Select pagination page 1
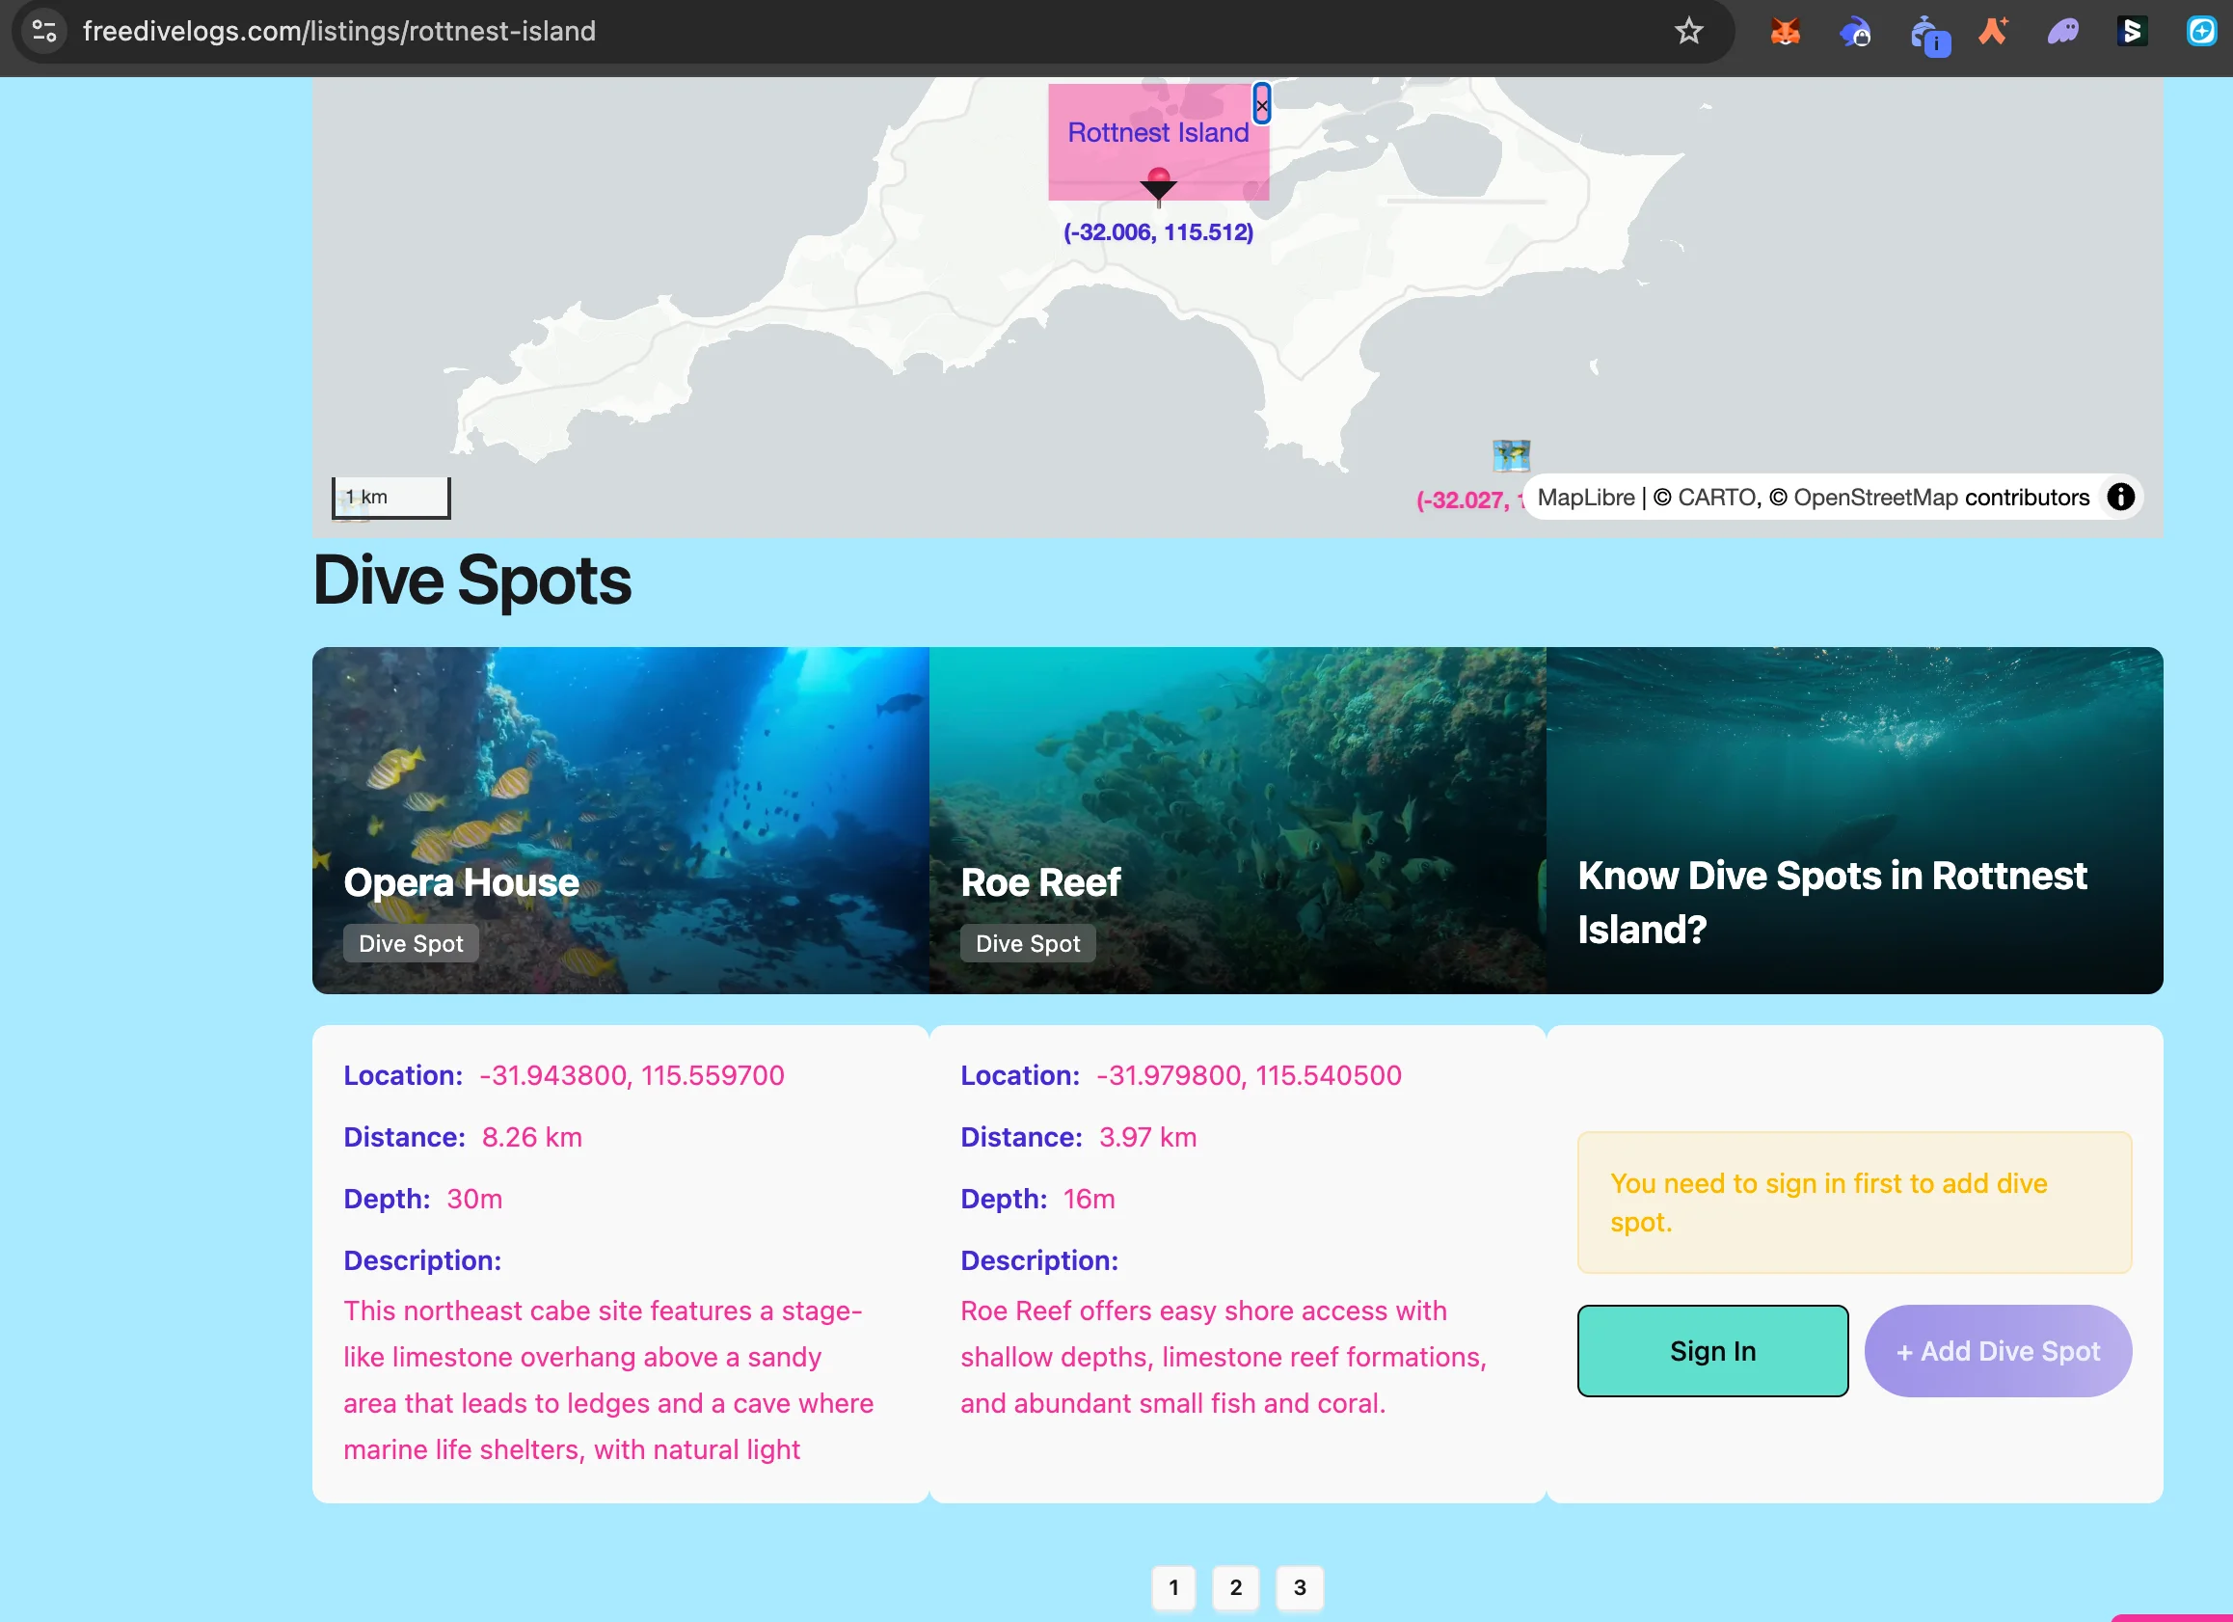This screenshot has height=1622, width=2233. [1172, 1586]
